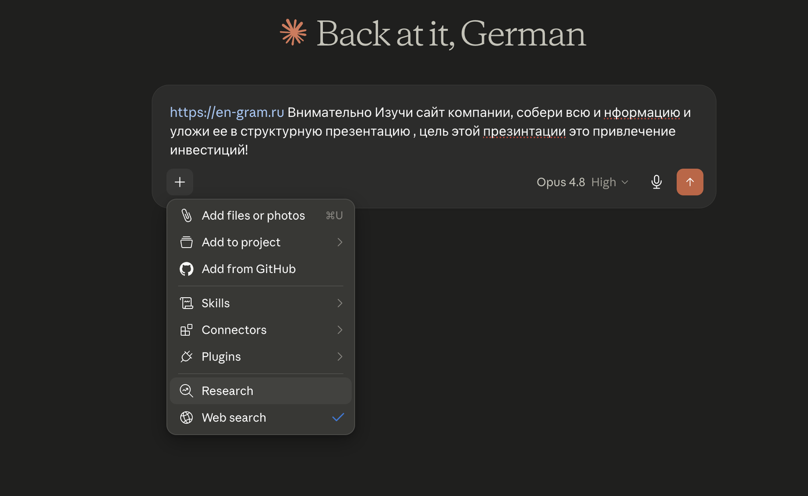Open the Opus 4.8 High model dropdown
Screen dimensions: 808x496
coord(582,182)
